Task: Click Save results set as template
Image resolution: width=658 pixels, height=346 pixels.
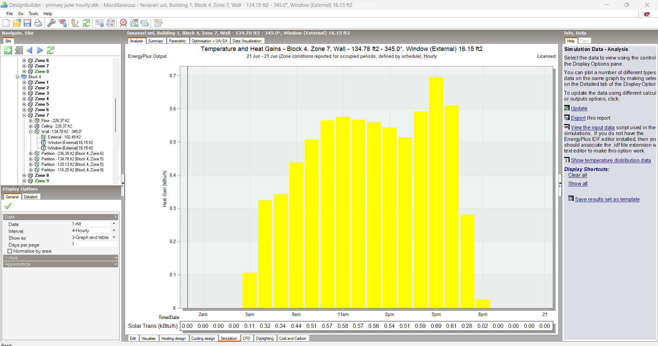Action: (x=607, y=199)
